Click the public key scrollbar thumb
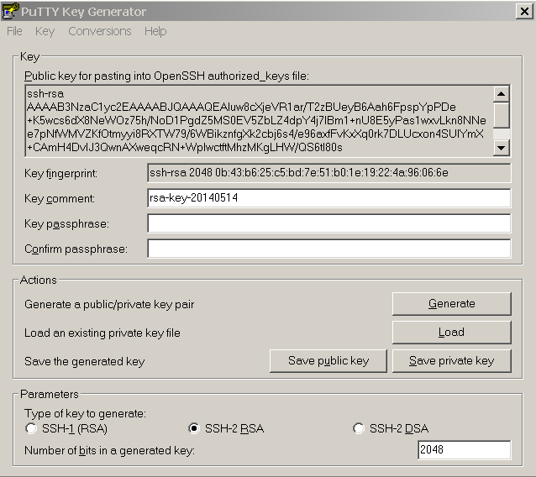This screenshot has height=477, width=536. [x=501, y=116]
